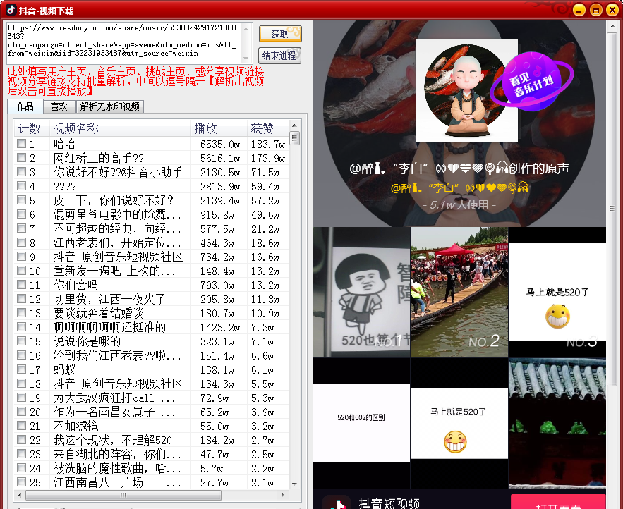Check the checkbox for 网红桥上的高手
This screenshot has height=509, width=623.
(21, 158)
